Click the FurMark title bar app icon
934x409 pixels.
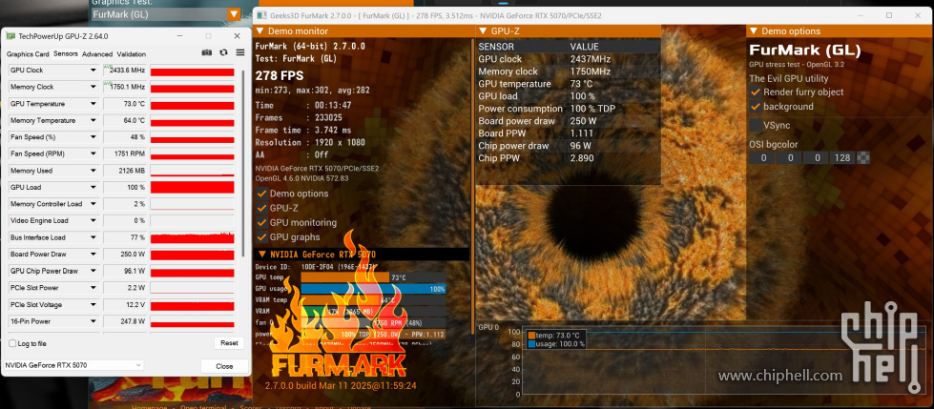point(261,15)
